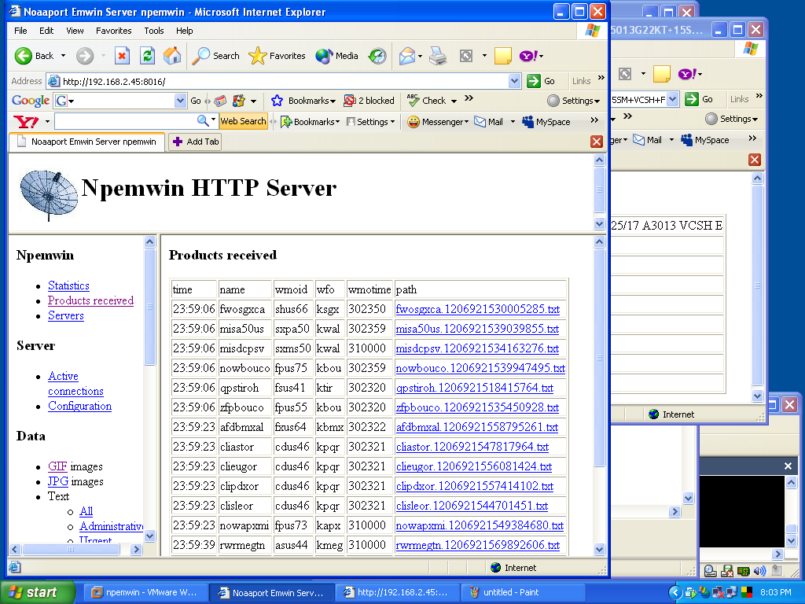
Task: Click Go button in background browser window
Action: [x=699, y=99]
